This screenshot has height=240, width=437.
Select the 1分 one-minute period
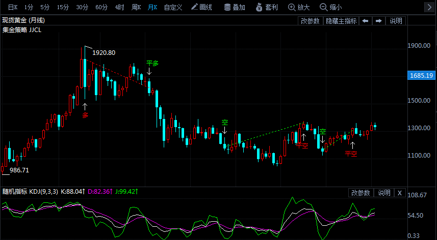29,7
